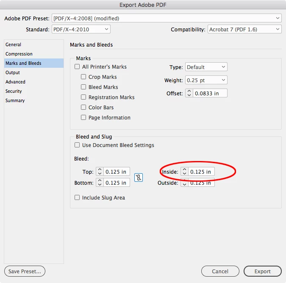
Task: Turn on Color Bars checkbox
Action: 83,107
